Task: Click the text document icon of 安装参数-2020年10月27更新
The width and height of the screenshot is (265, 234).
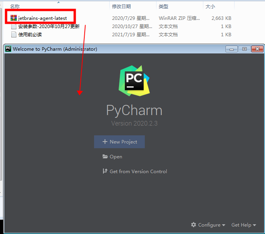Action: point(14,27)
